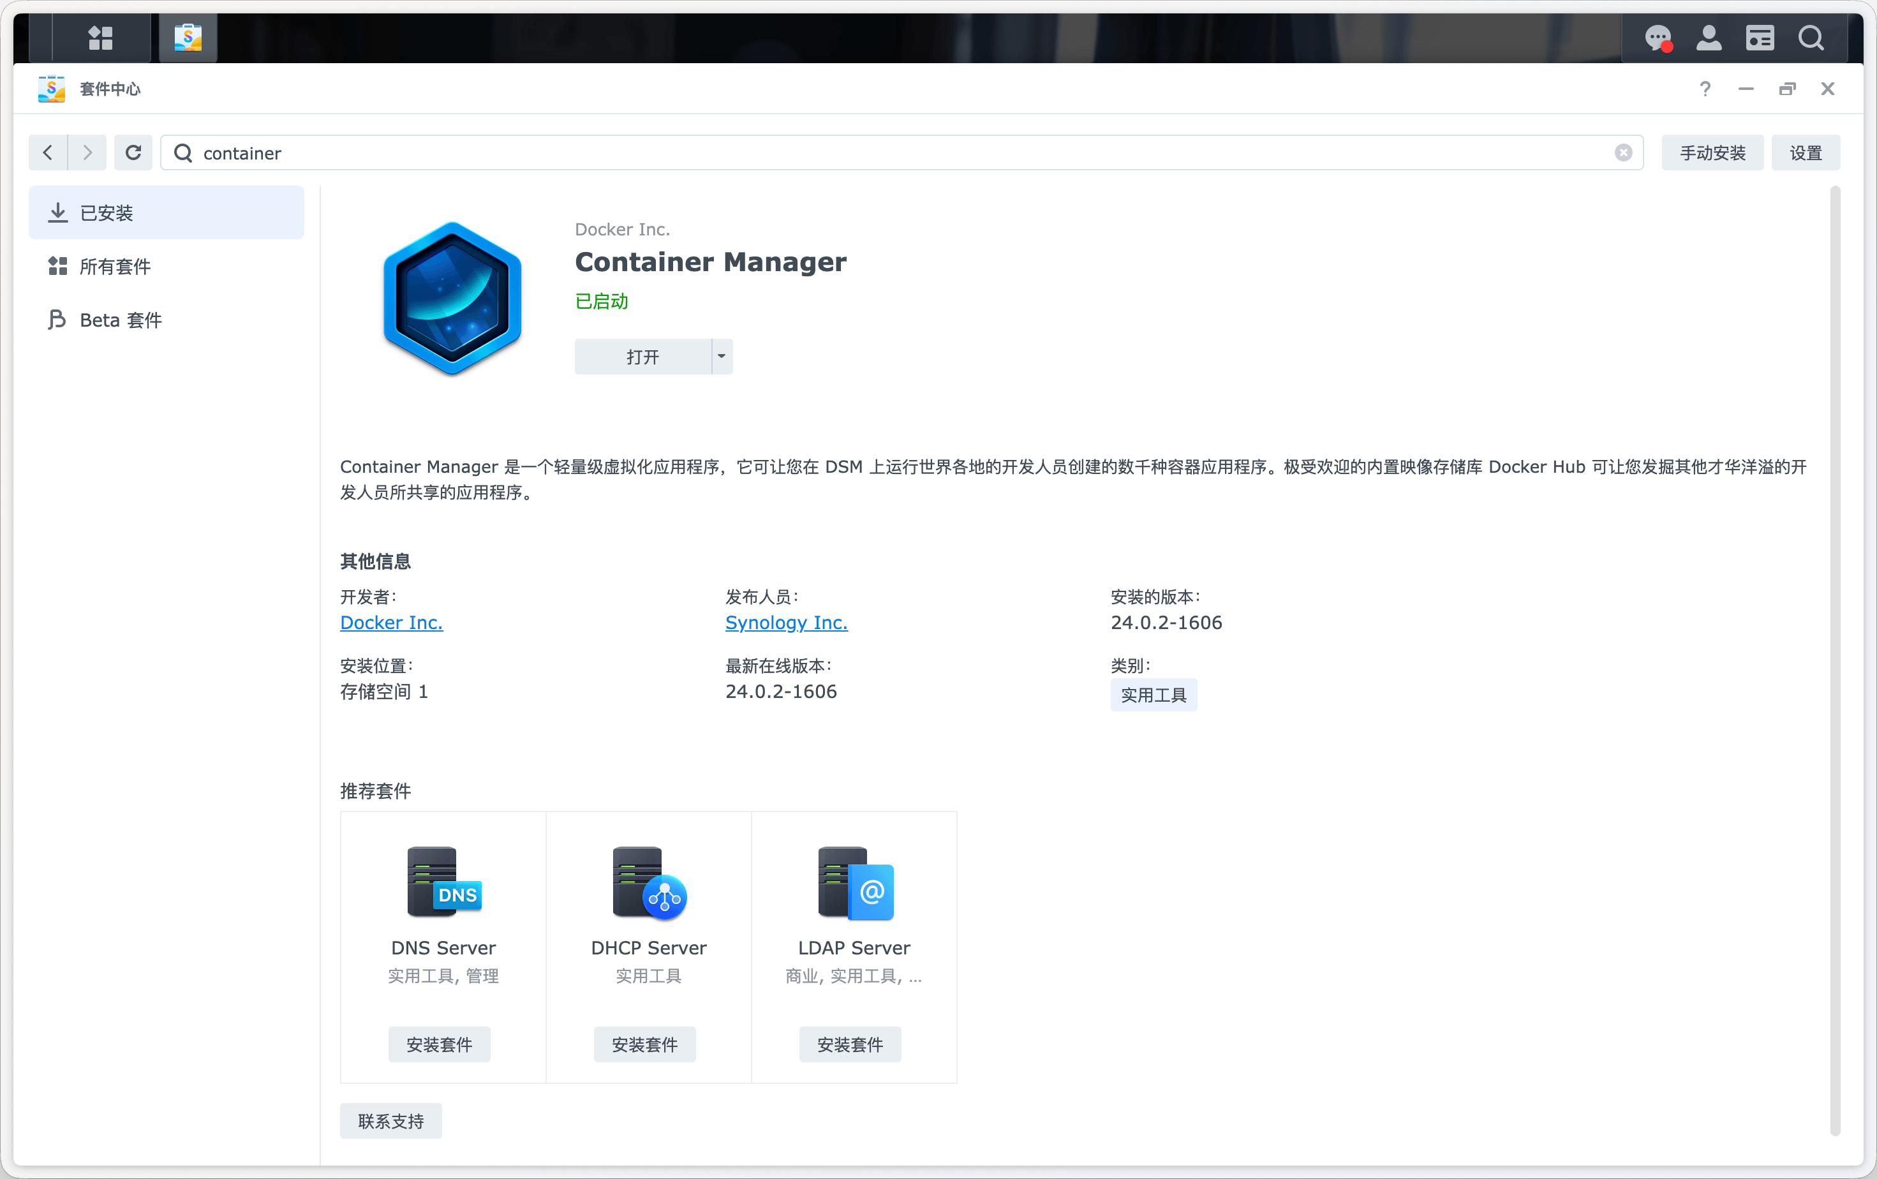This screenshot has height=1179, width=1877.
Task: Open the DSM main menu icon
Action: (101, 38)
